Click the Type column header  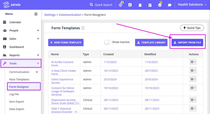tap(86, 54)
